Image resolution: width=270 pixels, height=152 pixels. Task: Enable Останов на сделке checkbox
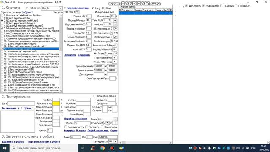click(94, 96)
